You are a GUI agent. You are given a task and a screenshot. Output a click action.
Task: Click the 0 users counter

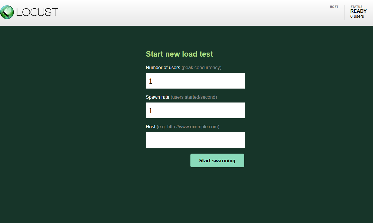tap(357, 16)
